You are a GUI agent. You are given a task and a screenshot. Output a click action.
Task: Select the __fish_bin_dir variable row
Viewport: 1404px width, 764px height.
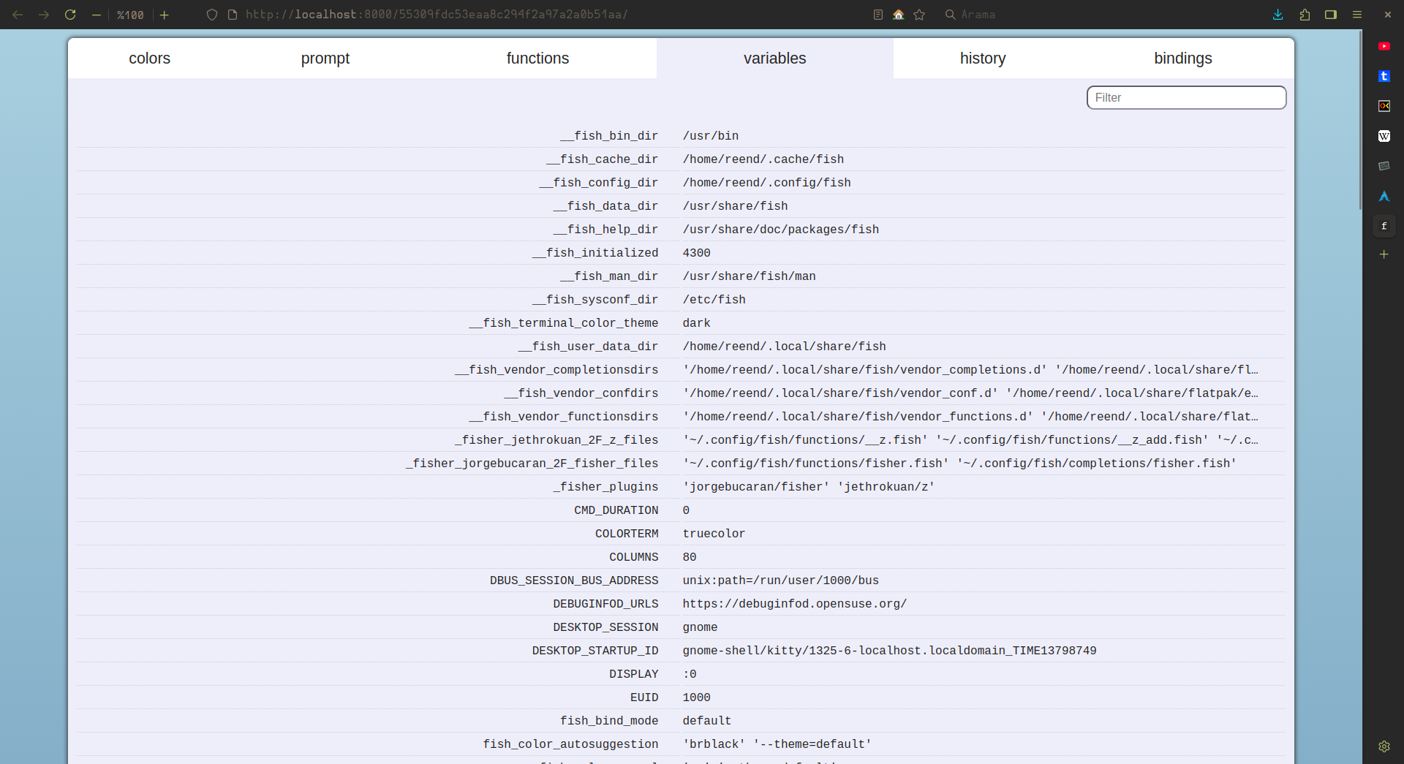pos(681,136)
